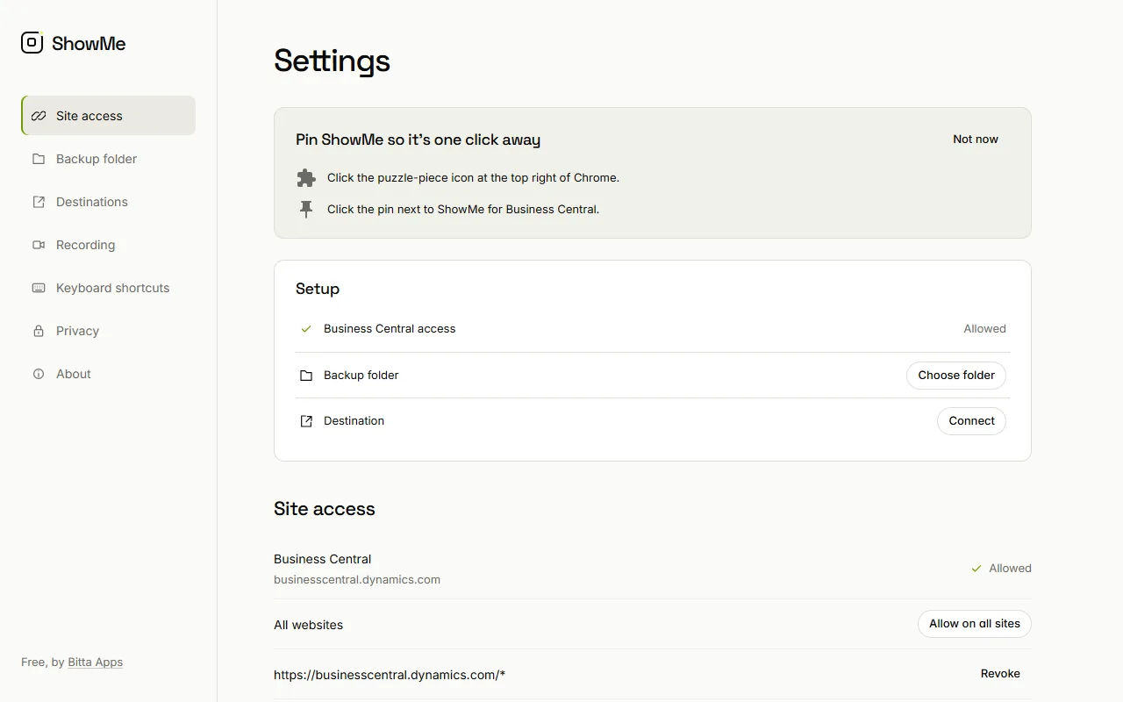The width and height of the screenshot is (1123, 702).
Task: Click the 'https://businesscentral.dynamics.com/*' pattern text
Action: [390, 675]
